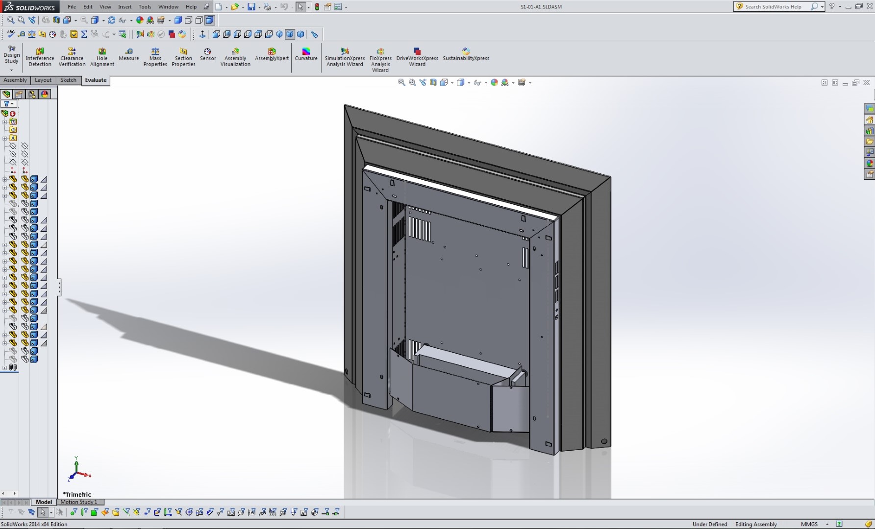The height and width of the screenshot is (529, 875).
Task: Show Curvature display
Action: tap(306, 54)
